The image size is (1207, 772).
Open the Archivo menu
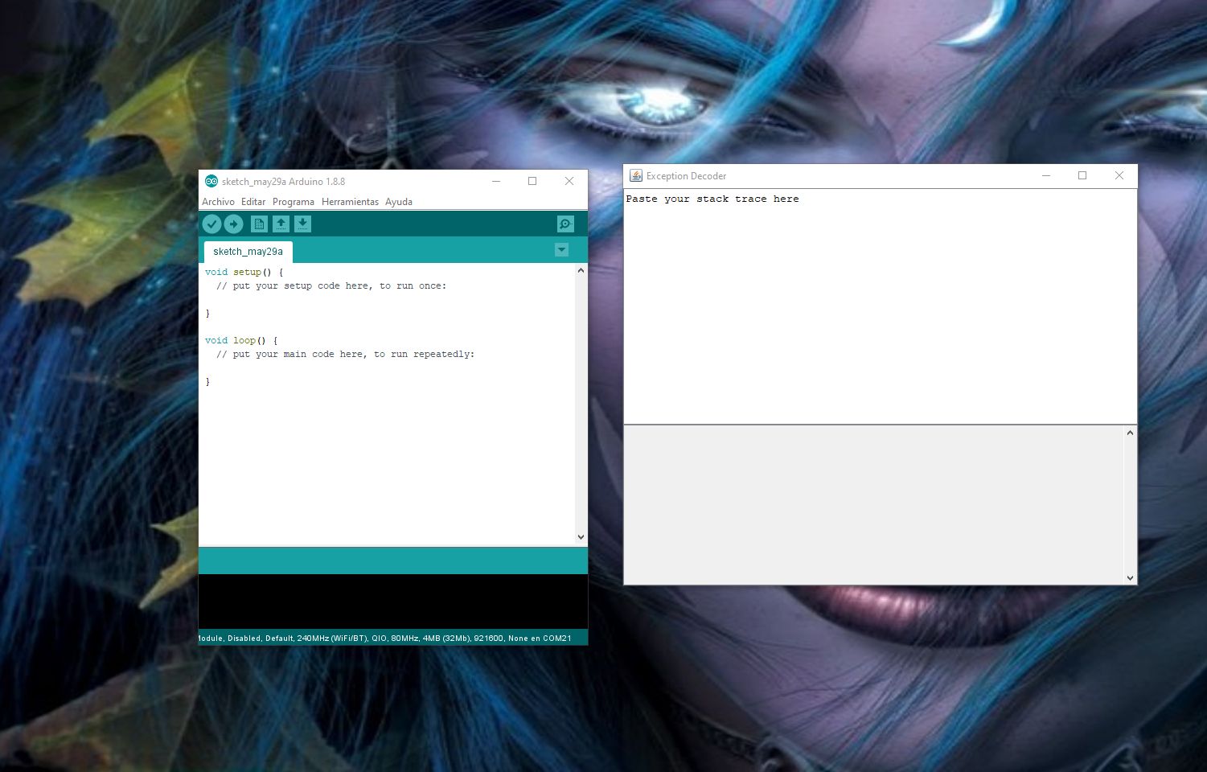click(x=217, y=201)
